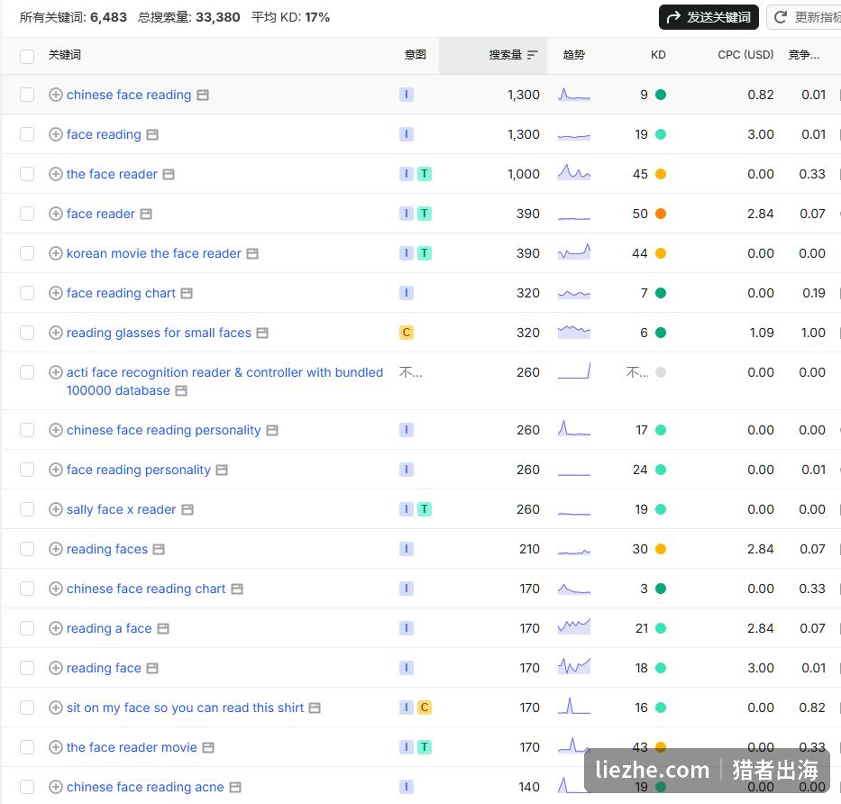Open 'korean movie the face reader' link

click(x=154, y=253)
